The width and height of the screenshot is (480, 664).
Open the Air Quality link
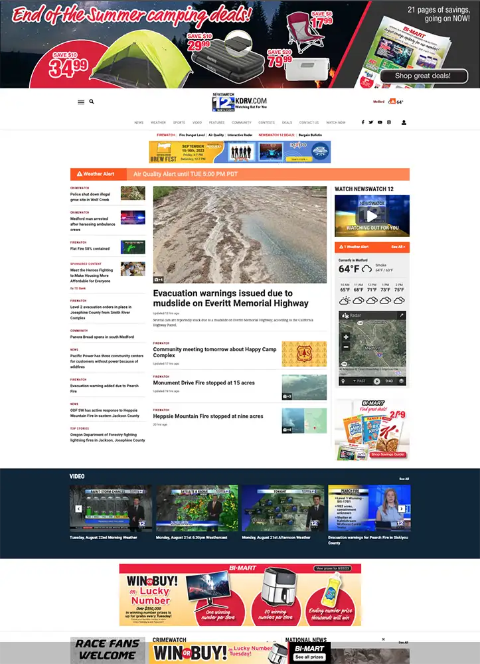tap(216, 135)
